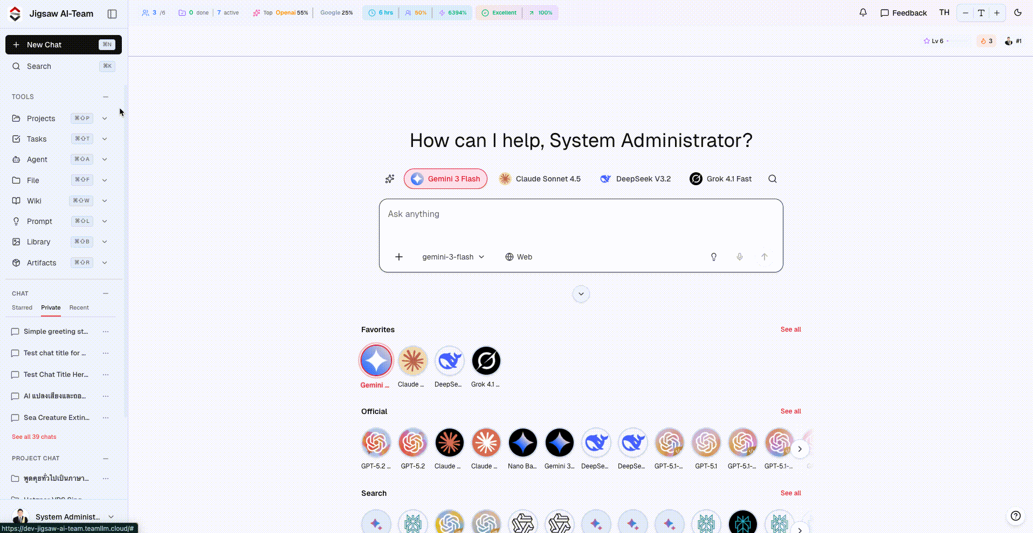Open Prompt from the sidebar
Screen dimensions: 1033x533
(39, 221)
